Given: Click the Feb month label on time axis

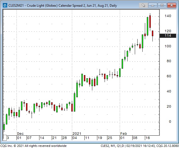Looking at the screenshot, I should [124, 134].
